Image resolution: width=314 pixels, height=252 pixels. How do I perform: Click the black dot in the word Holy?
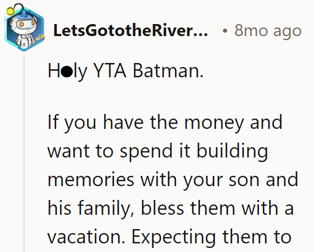[x=66, y=72]
